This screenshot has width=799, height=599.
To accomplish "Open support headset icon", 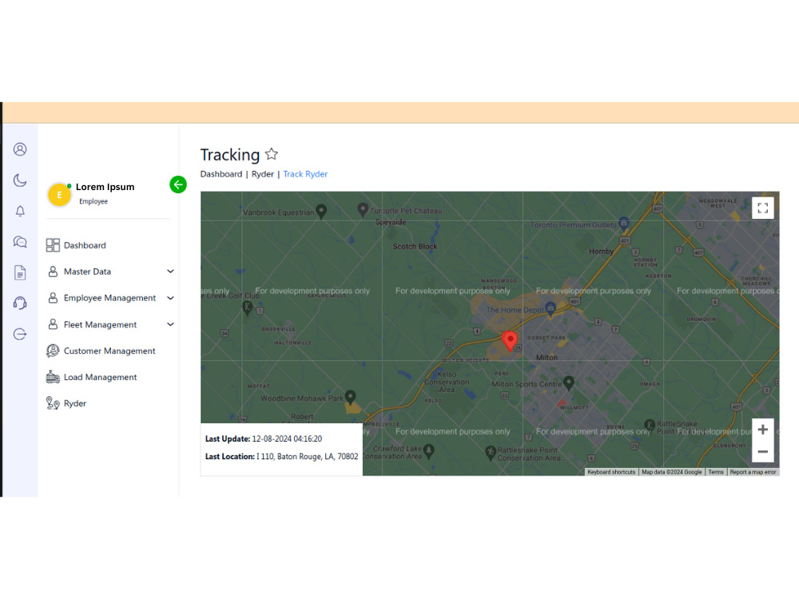I will tap(20, 303).
